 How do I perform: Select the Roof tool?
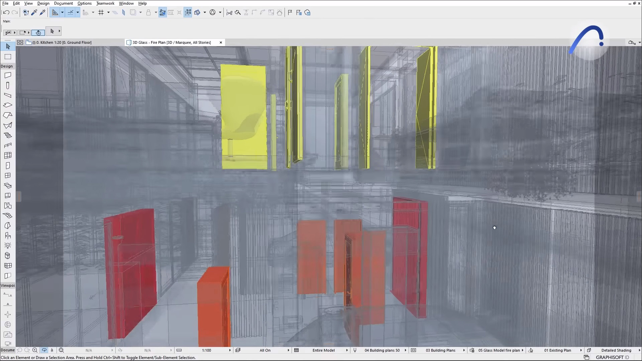click(x=8, y=115)
